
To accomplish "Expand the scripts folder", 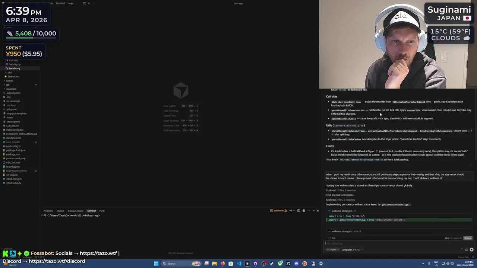I will (x=10, y=81).
